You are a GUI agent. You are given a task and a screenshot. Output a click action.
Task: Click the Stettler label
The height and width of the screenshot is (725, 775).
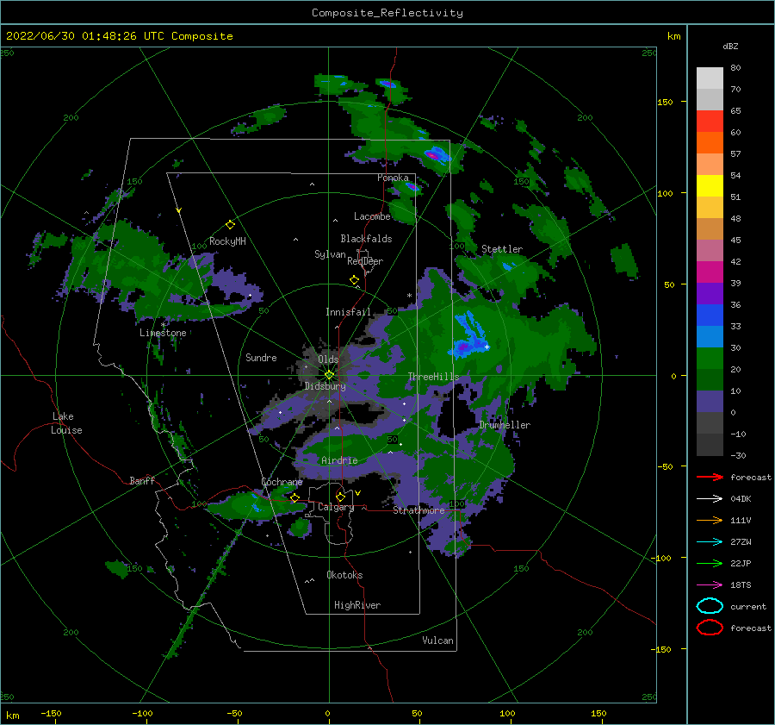(x=502, y=249)
